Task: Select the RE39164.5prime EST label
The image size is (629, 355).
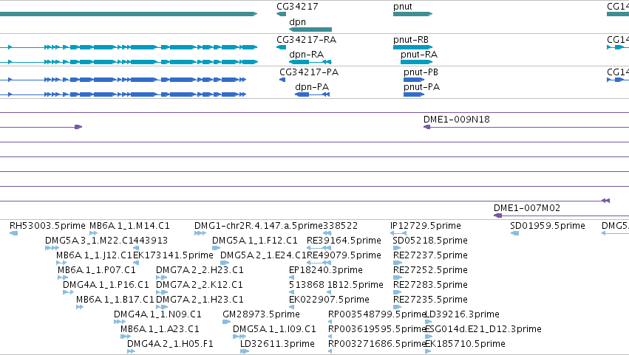Action: coord(344,241)
